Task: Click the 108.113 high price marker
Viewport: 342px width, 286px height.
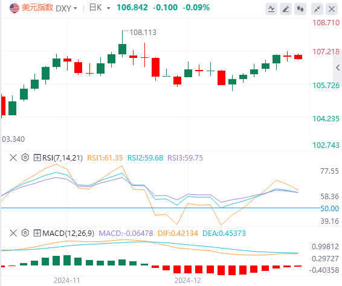Action: (143, 33)
